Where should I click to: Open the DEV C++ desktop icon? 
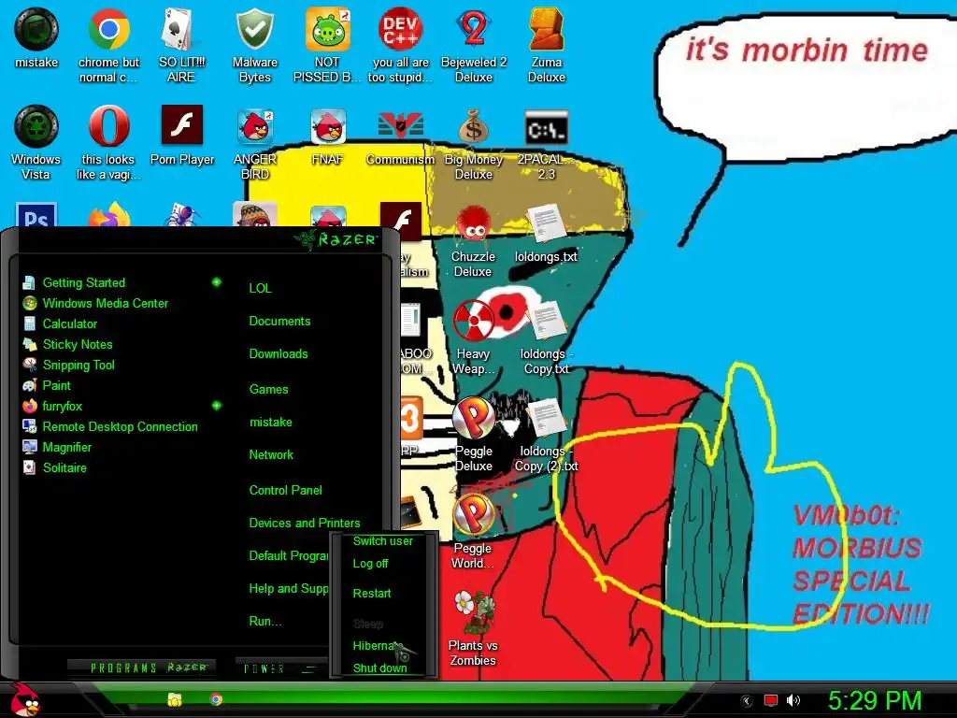pyautogui.click(x=400, y=45)
